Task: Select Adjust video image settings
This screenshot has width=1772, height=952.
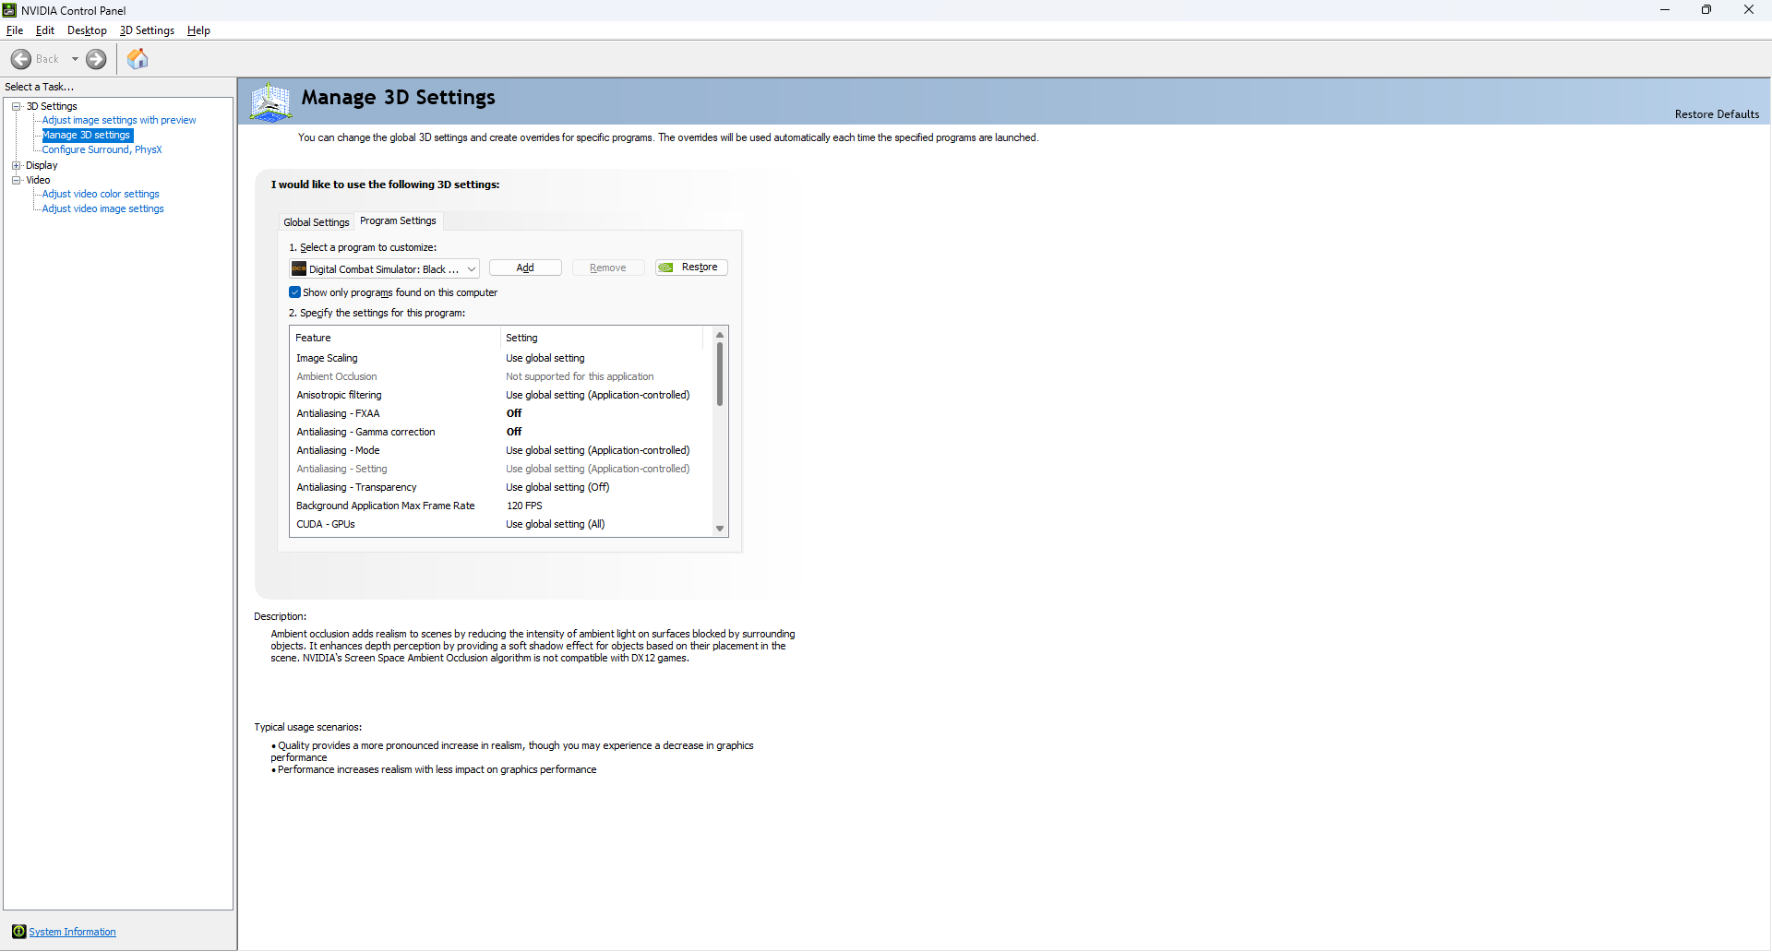Action: coord(102,208)
